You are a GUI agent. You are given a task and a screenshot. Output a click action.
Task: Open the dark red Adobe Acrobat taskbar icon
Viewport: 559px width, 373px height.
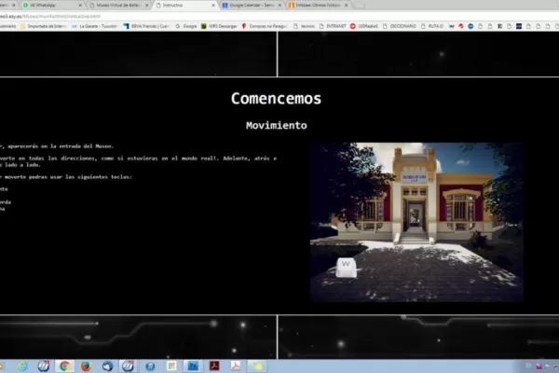click(214, 366)
